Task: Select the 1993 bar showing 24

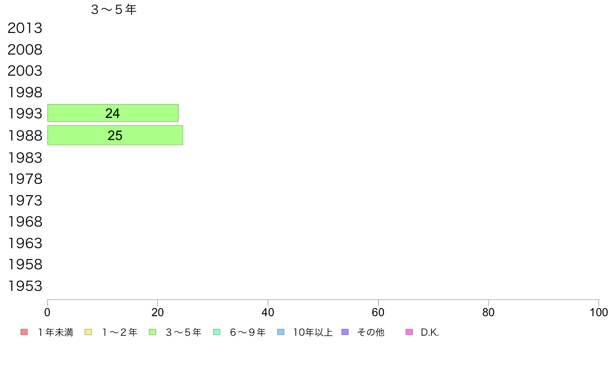Action: click(x=113, y=113)
